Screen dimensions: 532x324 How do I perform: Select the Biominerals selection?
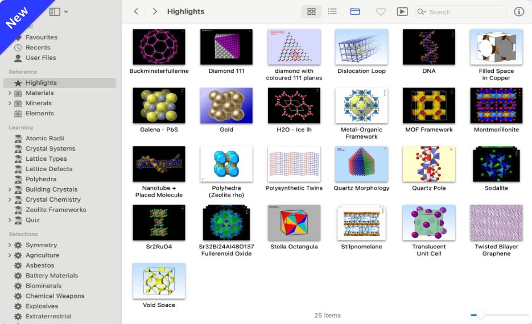tap(43, 286)
